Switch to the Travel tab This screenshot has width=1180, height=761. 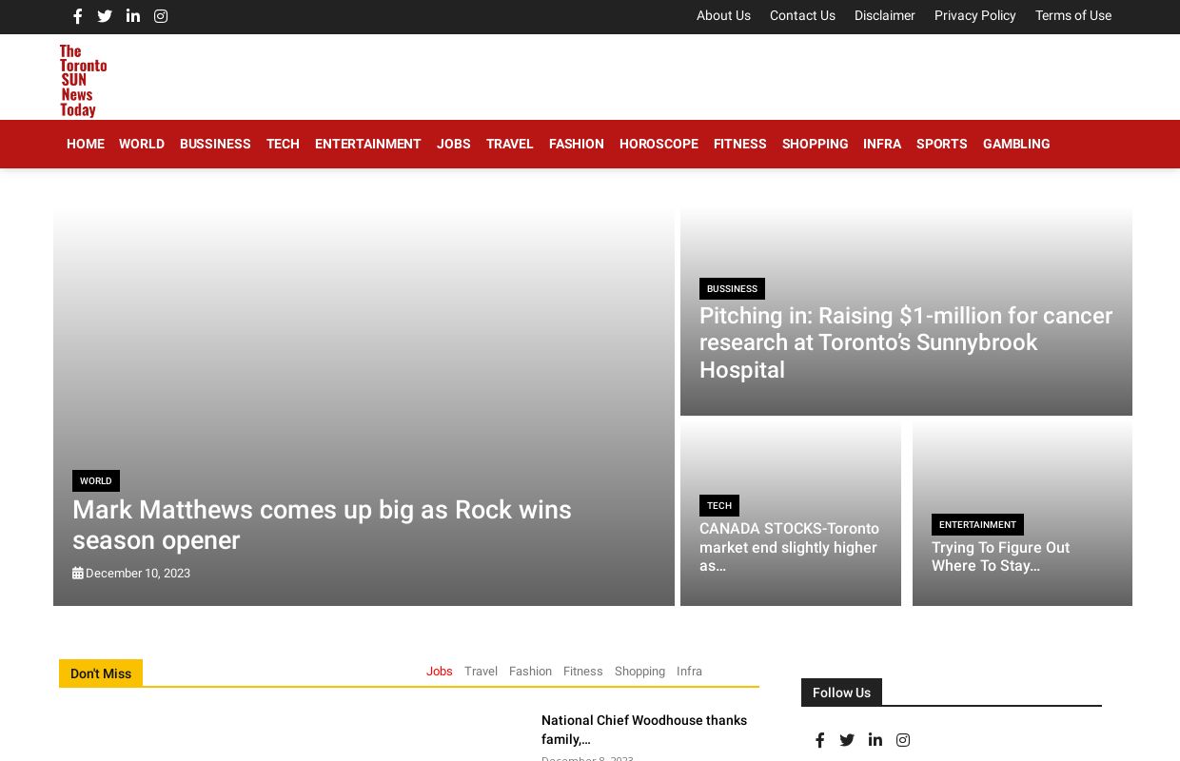481,672
